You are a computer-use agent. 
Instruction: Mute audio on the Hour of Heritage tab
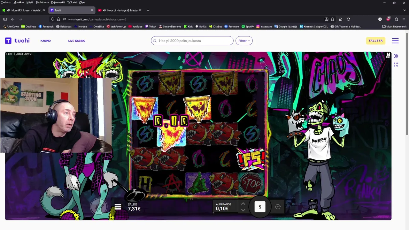[x=104, y=10]
